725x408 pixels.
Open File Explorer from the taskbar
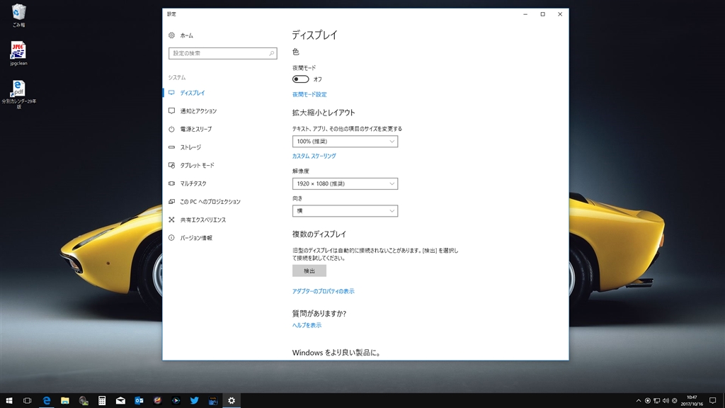click(64, 401)
